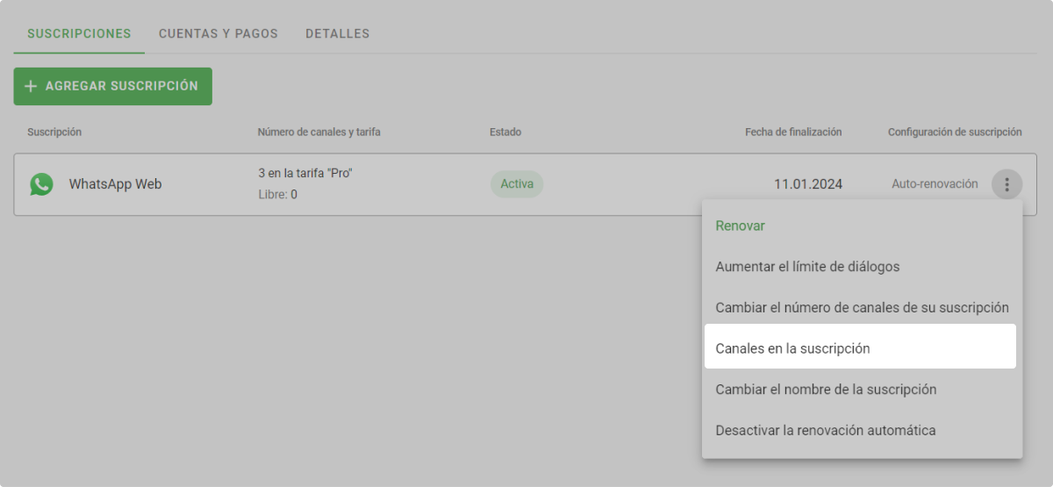Select Desactivar la renovación automática
The height and width of the screenshot is (487, 1053).
tap(825, 430)
